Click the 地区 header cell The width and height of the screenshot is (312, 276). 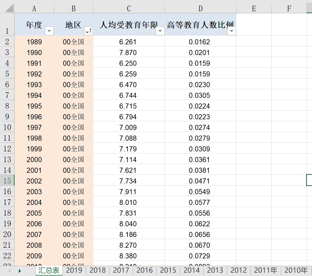tap(74, 24)
